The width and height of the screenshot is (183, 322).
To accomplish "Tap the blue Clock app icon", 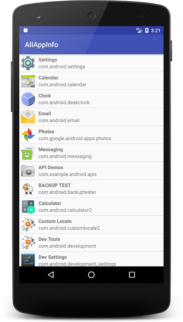I will [x=28, y=99].
